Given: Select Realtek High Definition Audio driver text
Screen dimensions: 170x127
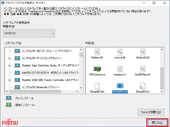Looking at the screenshot, I should (x=51, y=66).
